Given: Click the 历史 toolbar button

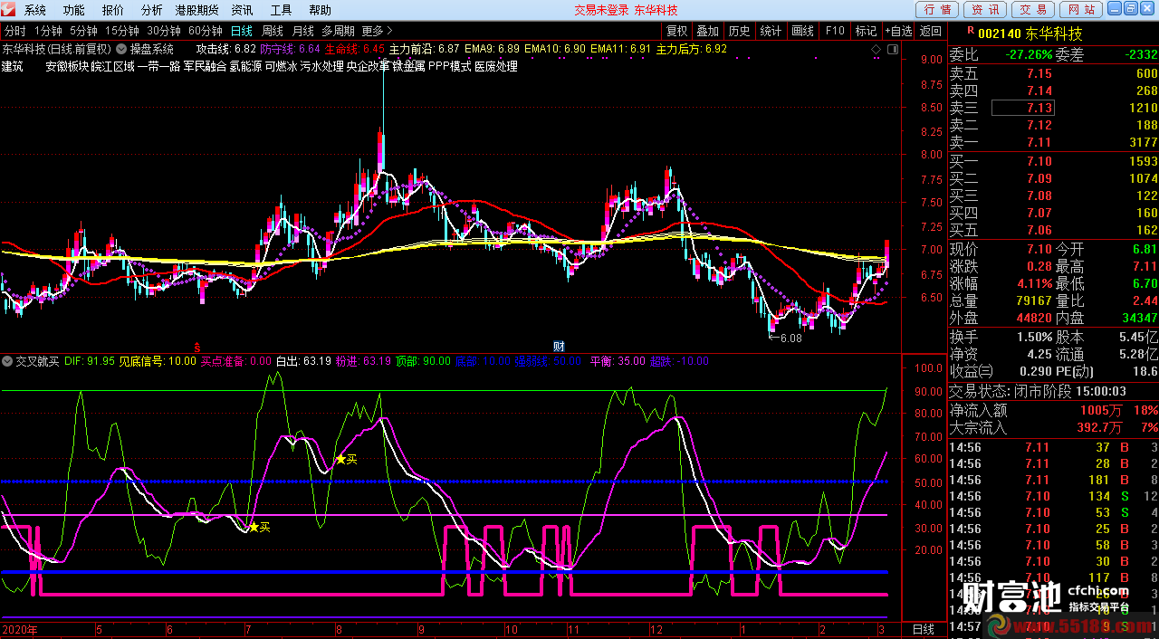Looking at the screenshot, I should click(740, 31).
